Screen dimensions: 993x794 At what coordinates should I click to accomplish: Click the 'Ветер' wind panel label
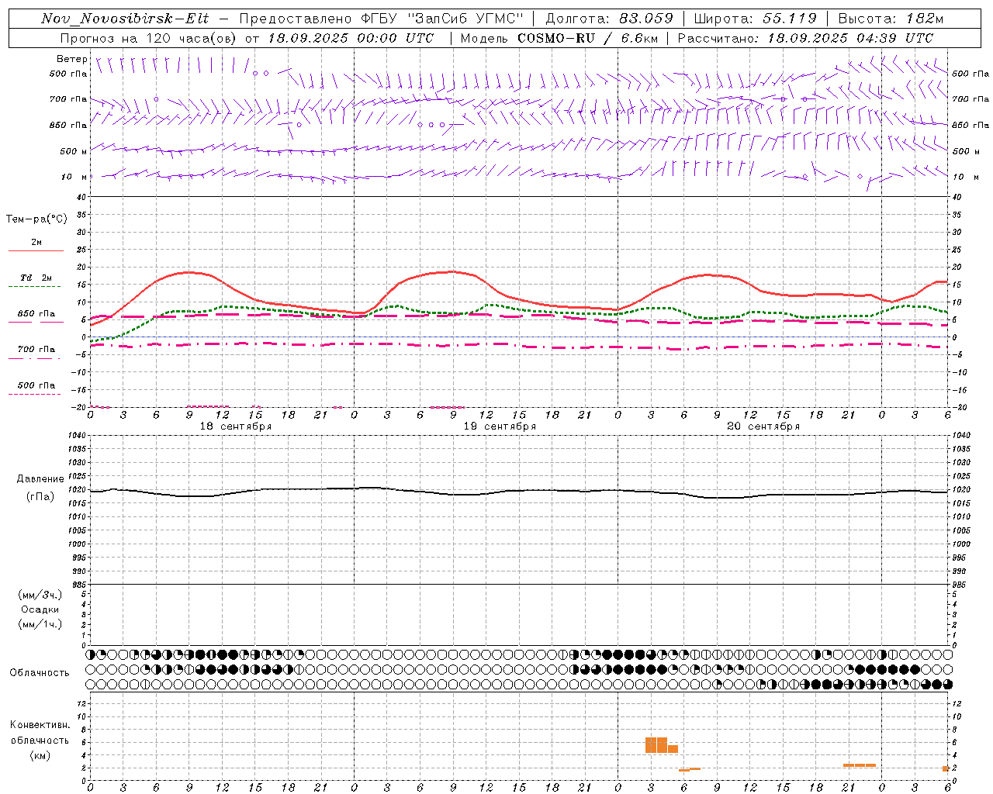(x=72, y=59)
